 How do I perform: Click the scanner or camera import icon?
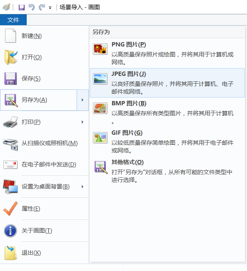click(x=10, y=144)
